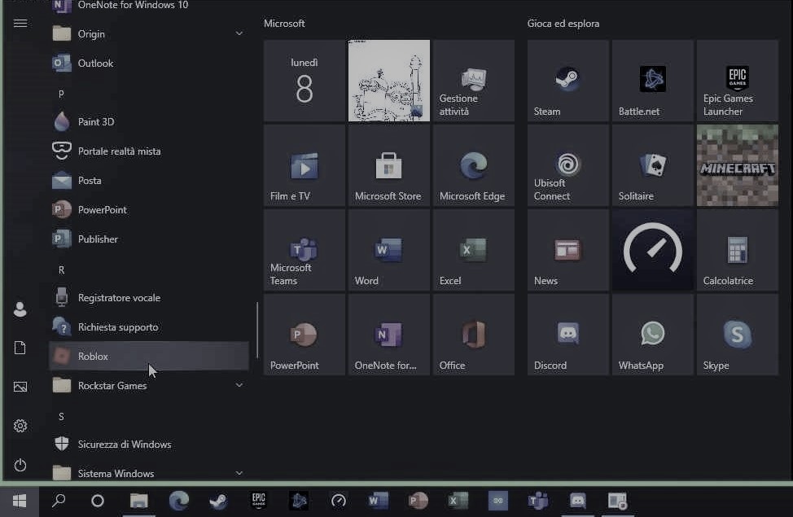Open the Steam tile

click(x=568, y=81)
